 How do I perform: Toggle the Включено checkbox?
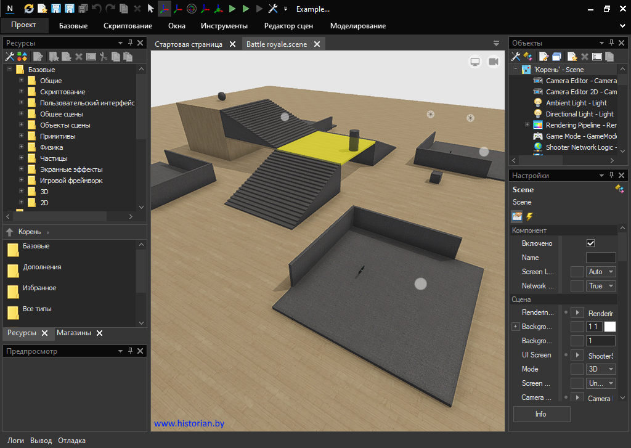tap(590, 243)
